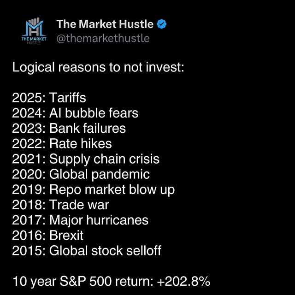Screen dimensions: 295x295
Task: Open the @themarkethustle handle link
Action: coord(103,38)
